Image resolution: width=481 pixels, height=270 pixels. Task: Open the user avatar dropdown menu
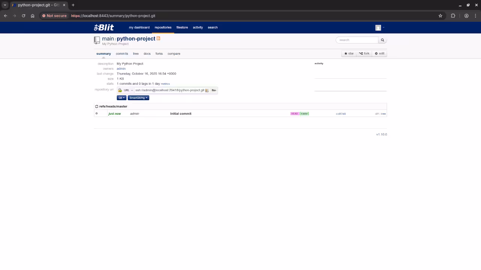click(x=380, y=28)
